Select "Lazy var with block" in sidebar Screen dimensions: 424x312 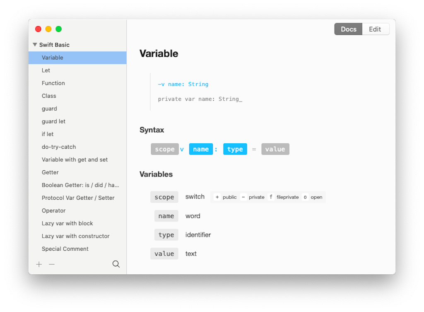tap(67, 223)
